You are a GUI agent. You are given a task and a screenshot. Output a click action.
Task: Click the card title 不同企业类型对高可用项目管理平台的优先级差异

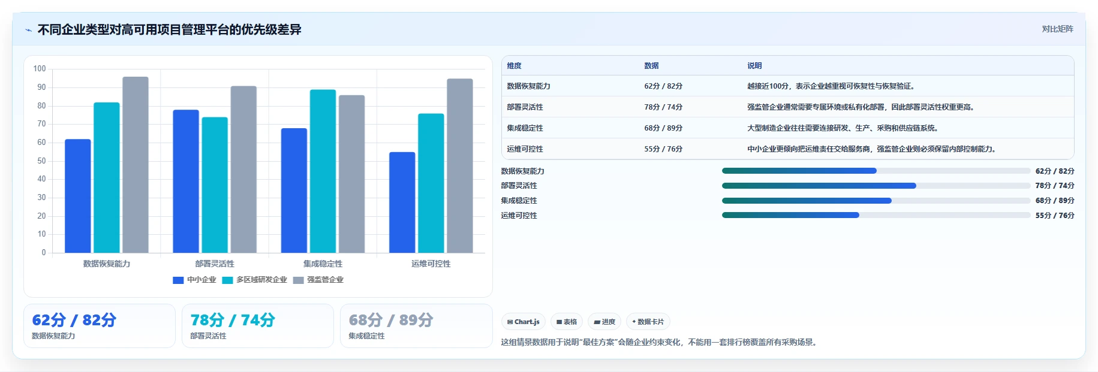(x=169, y=30)
